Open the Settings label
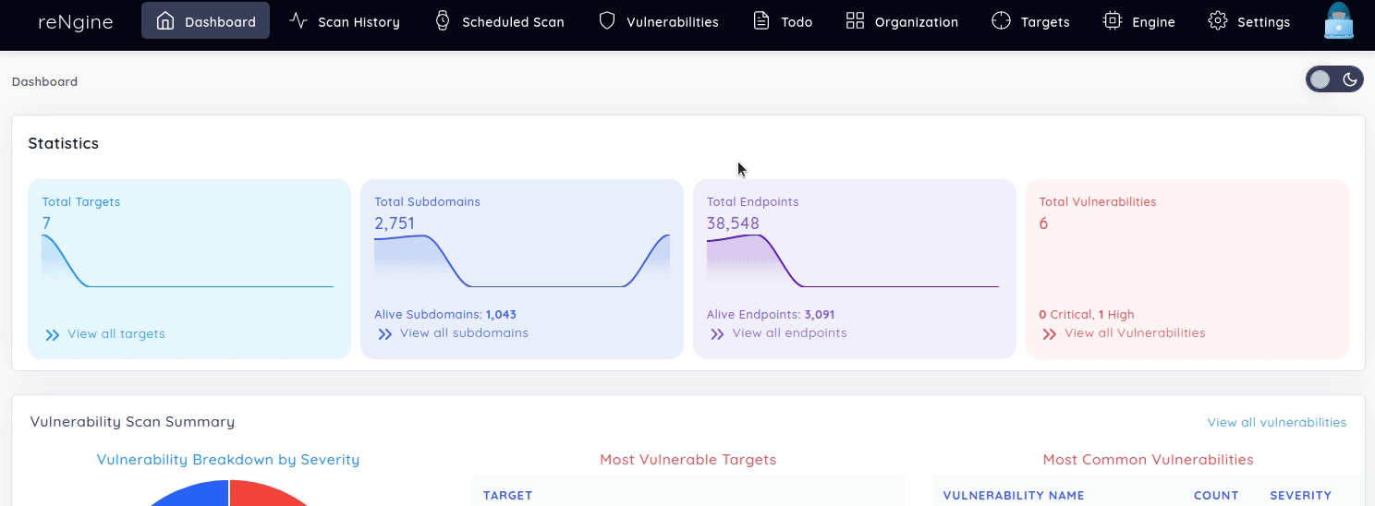Viewport: 1375px width, 506px height. (x=1263, y=21)
